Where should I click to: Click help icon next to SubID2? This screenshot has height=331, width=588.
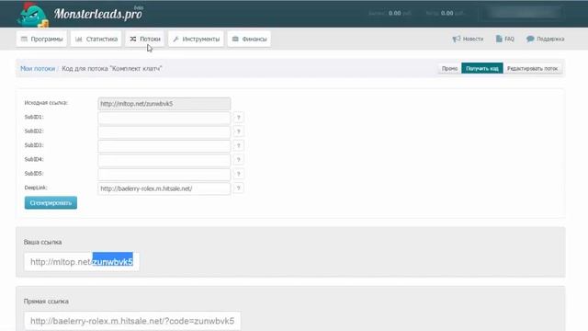[238, 131]
